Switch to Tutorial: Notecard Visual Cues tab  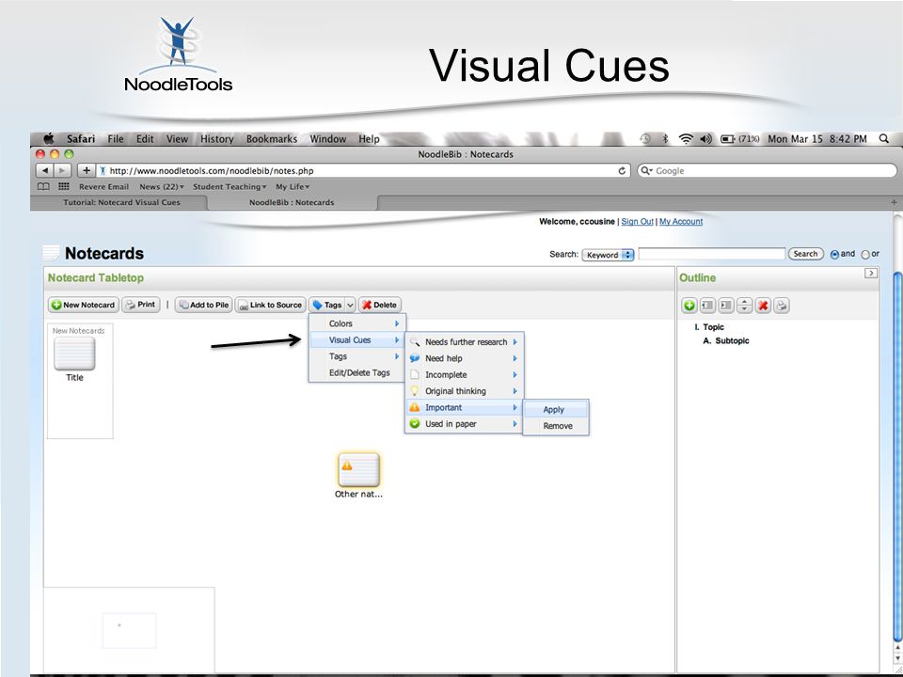tap(121, 203)
